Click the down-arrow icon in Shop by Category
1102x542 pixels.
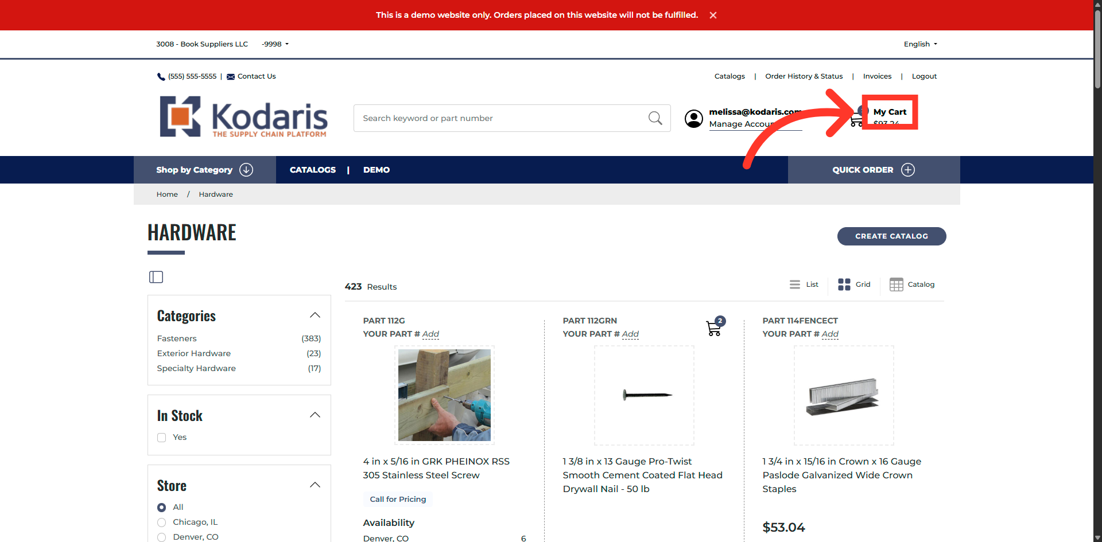246,170
